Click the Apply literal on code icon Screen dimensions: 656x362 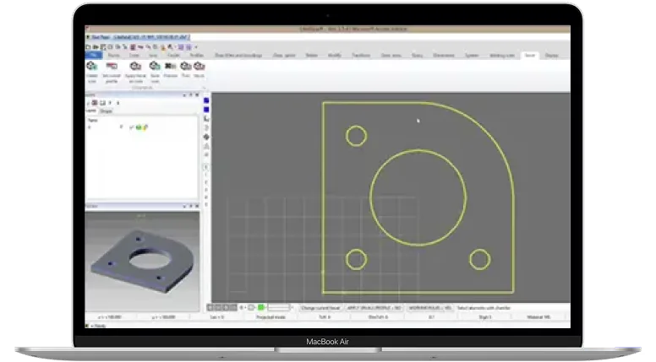tap(134, 66)
